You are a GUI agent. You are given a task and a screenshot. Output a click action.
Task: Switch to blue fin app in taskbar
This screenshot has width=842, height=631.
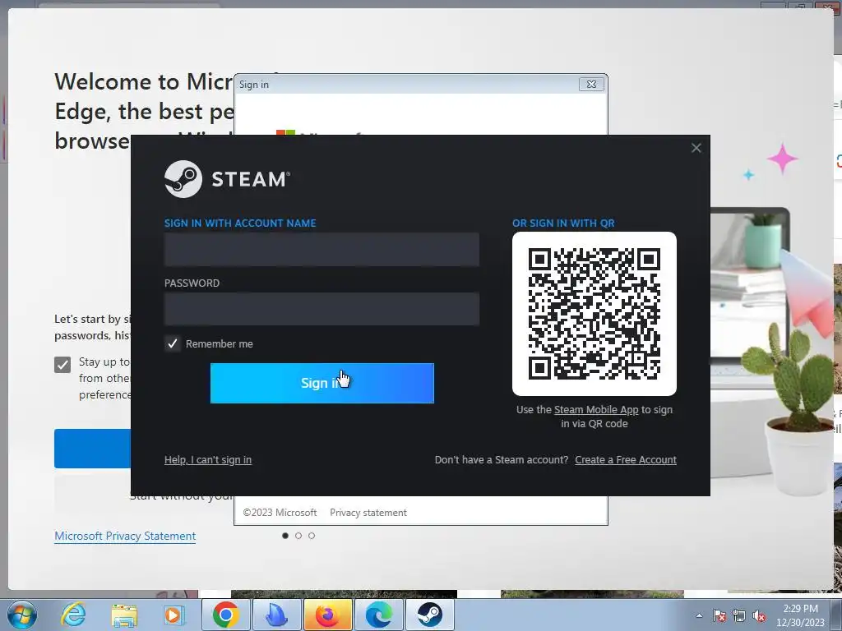coord(276,615)
